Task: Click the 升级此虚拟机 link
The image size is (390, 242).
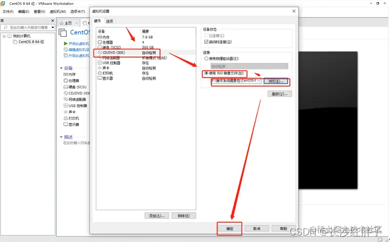Action: click(78, 56)
